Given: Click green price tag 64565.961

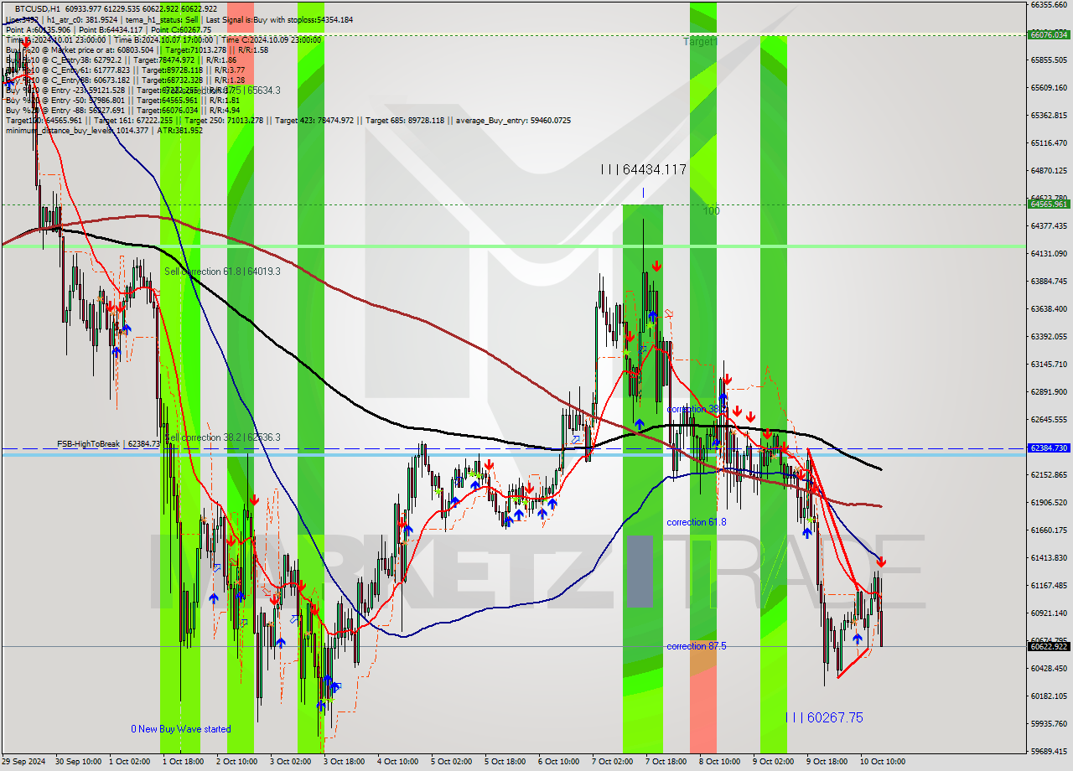Looking at the screenshot, I should [x=1049, y=204].
